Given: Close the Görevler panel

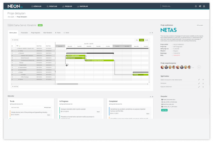Looking at the screenshot, I should tap(153, 97).
